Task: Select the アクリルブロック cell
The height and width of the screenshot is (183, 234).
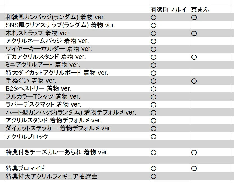Action: pyautogui.click(x=77, y=136)
